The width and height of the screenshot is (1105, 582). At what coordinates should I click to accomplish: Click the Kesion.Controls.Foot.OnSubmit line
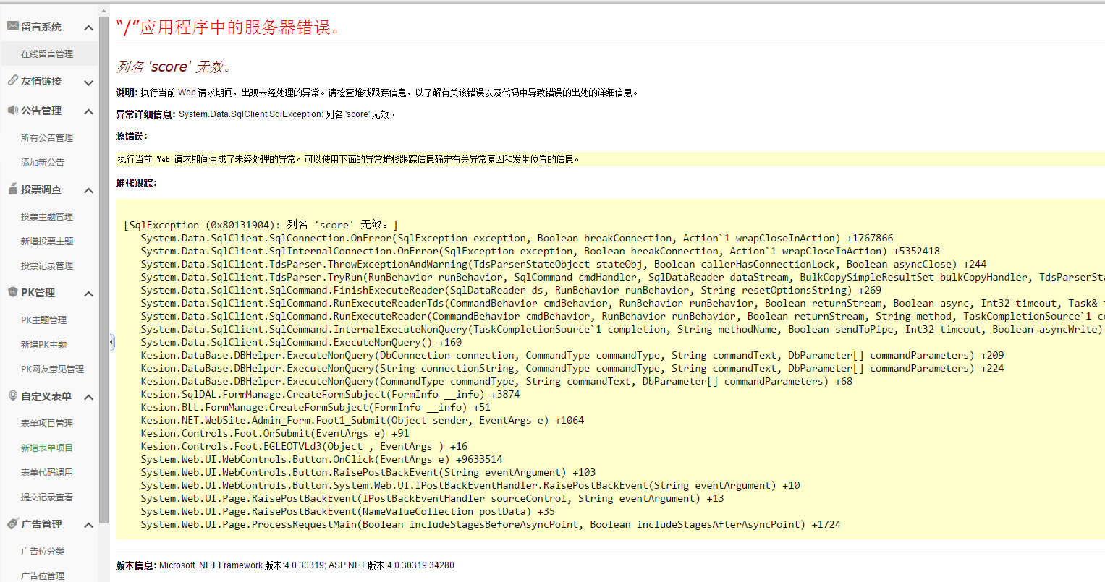point(275,433)
